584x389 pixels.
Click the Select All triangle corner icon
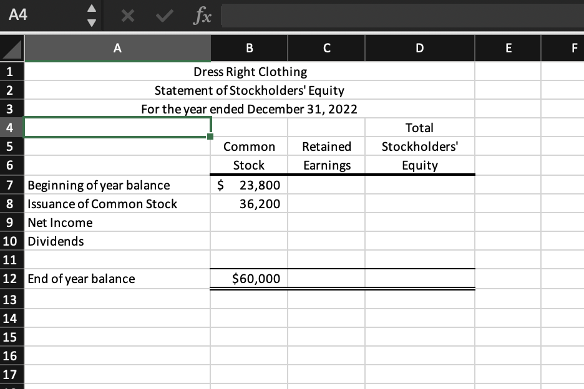[12, 48]
